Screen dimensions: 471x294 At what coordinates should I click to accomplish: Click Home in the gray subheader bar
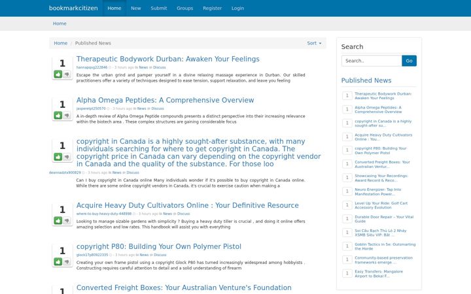[x=60, y=24]
